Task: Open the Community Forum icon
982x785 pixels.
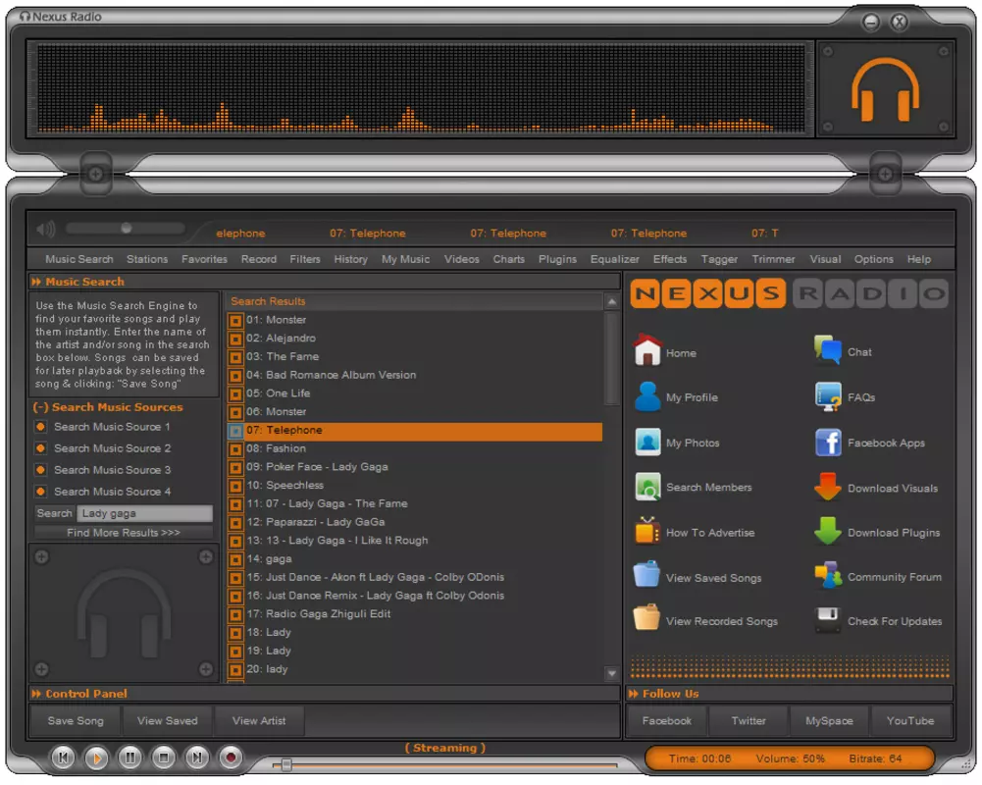Action: (x=827, y=575)
